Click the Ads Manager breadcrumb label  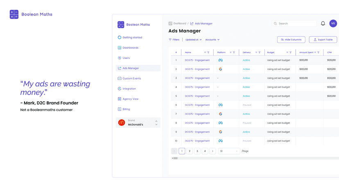point(203,23)
